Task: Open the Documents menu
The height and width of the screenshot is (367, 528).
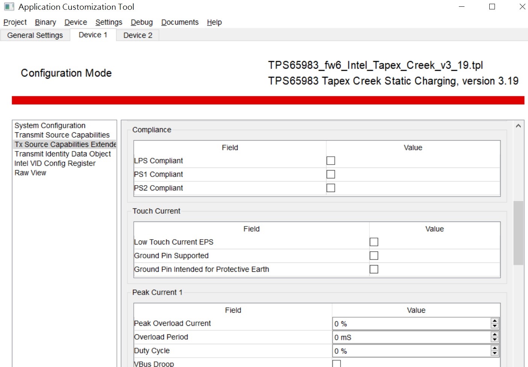Action: 180,22
